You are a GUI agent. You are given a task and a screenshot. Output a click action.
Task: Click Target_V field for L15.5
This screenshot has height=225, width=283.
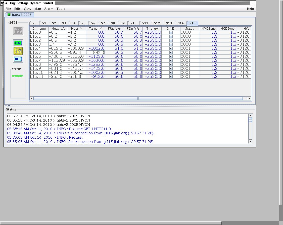(96, 52)
